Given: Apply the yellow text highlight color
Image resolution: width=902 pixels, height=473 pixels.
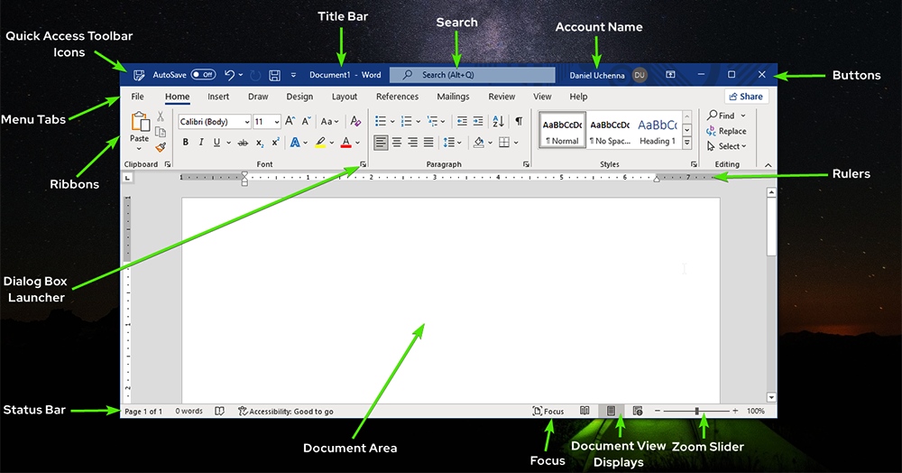Looking at the screenshot, I should [x=320, y=142].
